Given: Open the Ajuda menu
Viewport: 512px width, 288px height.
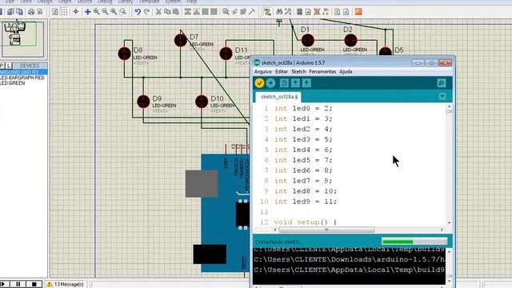Looking at the screenshot, I should click(x=346, y=71).
